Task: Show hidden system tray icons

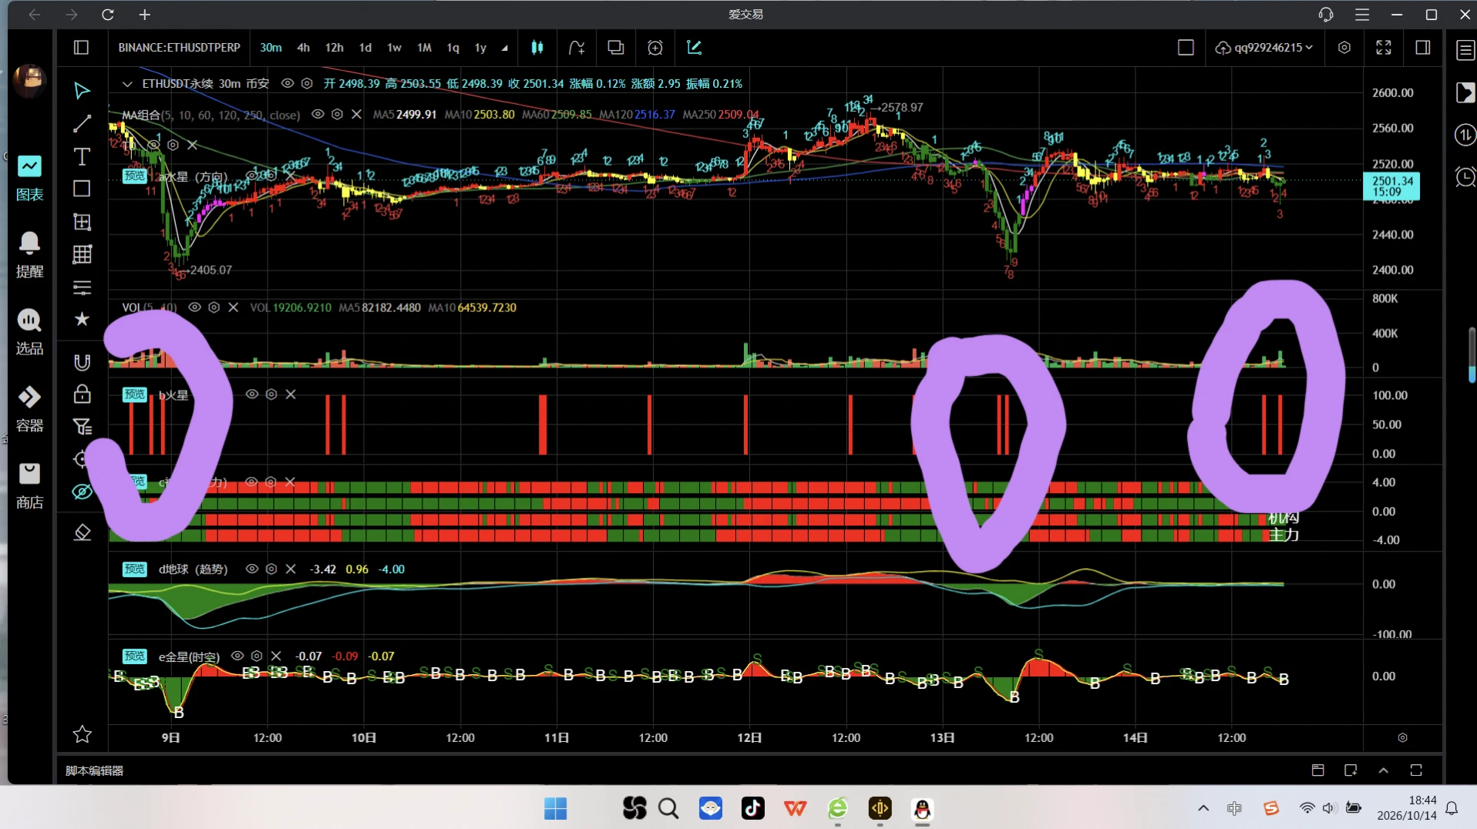Action: click(1203, 808)
